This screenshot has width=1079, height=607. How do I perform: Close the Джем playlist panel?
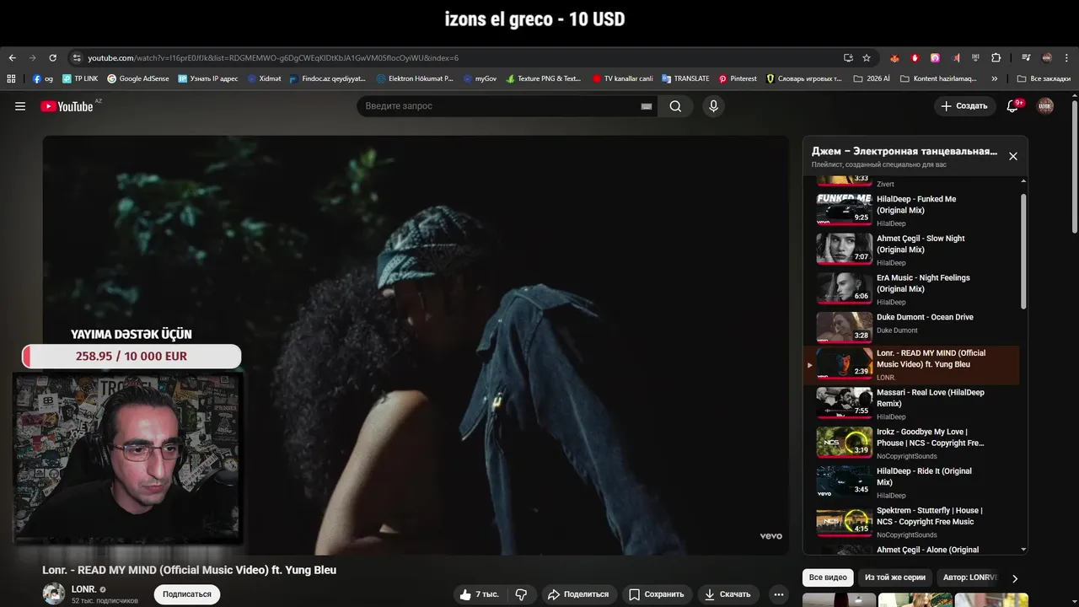[1013, 156]
